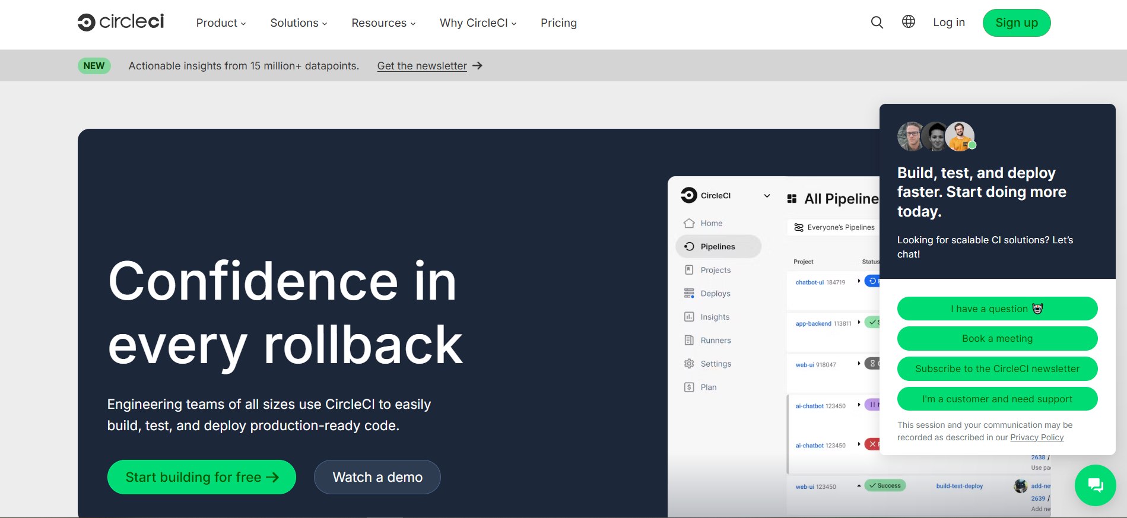This screenshot has width=1127, height=518.
Task: Click Watch a demo button
Action: (x=377, y=477)
